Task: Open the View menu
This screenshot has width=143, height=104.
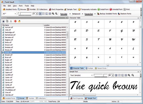Action: 15,6
